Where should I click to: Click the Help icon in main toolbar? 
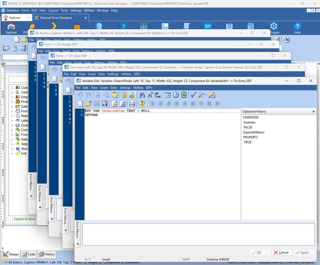(297, 28)
